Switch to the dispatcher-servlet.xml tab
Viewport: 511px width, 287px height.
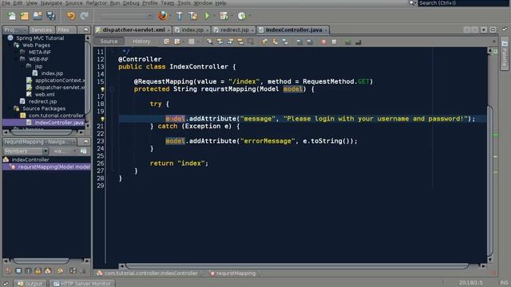pyautogui.click(x=133, y=29)
